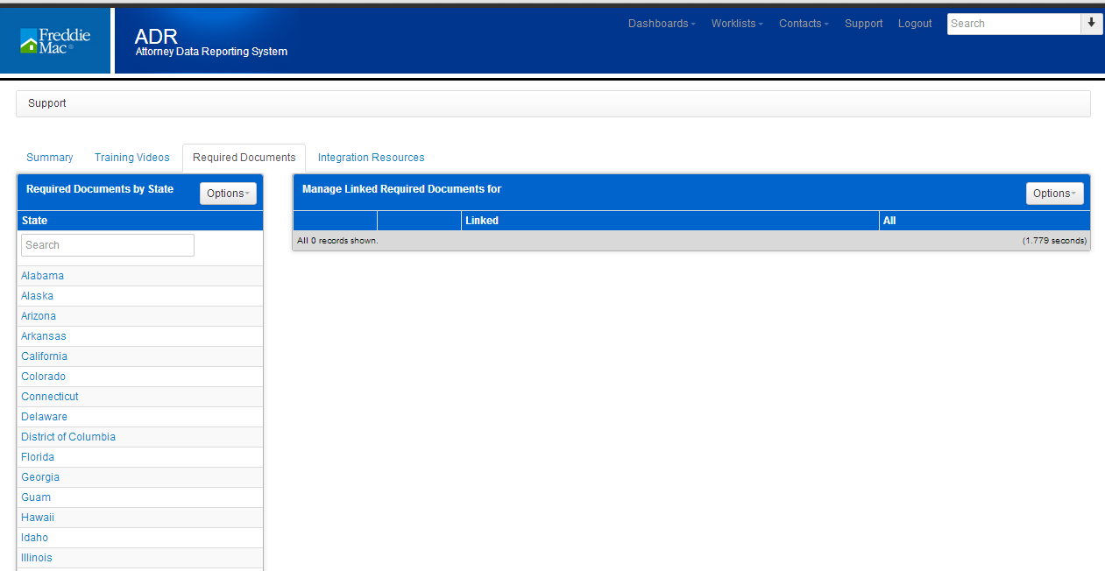This screenshot has width=1105, height=571.
Task: Click the Freddie Mac logo
Action: pos(55,40)
